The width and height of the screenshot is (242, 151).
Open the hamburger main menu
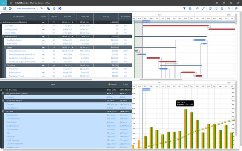click(x=3, y=3)
